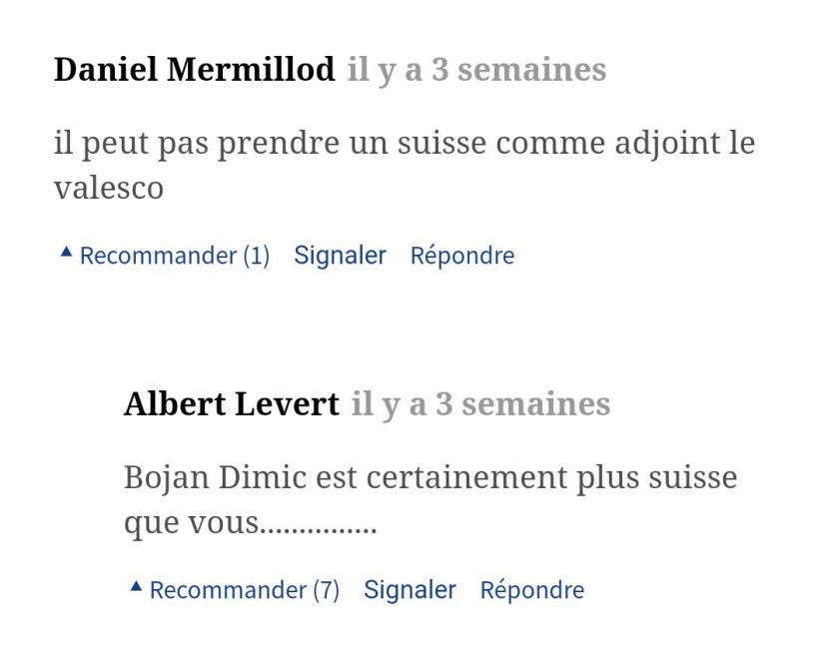Image resolution: width=838 pixels, height=652 pixels.
Task: Open Albert Levert's author name
Action: tap(232, 404)
